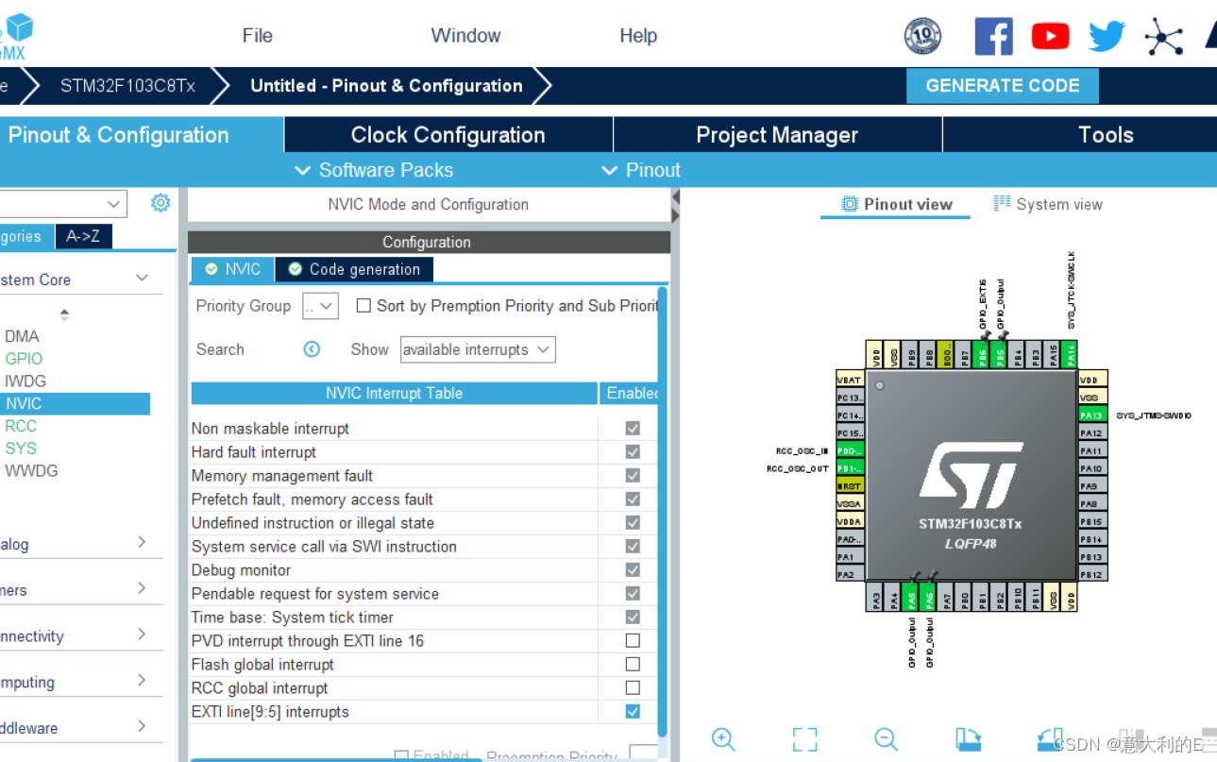This screenshot has height=762, width=1217.
Task: Select GPIO in System Core list
Action: pos(24,359)
